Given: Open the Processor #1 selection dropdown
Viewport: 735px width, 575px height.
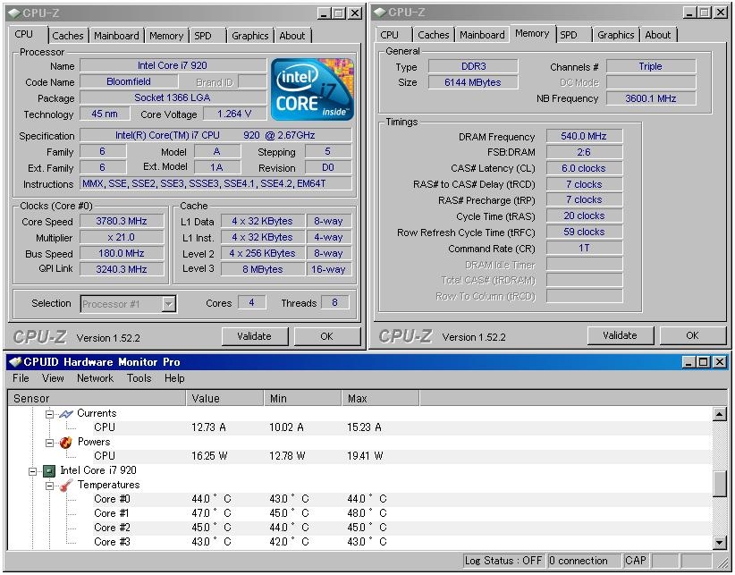Looking at the screenshot, I should (168, 304).
